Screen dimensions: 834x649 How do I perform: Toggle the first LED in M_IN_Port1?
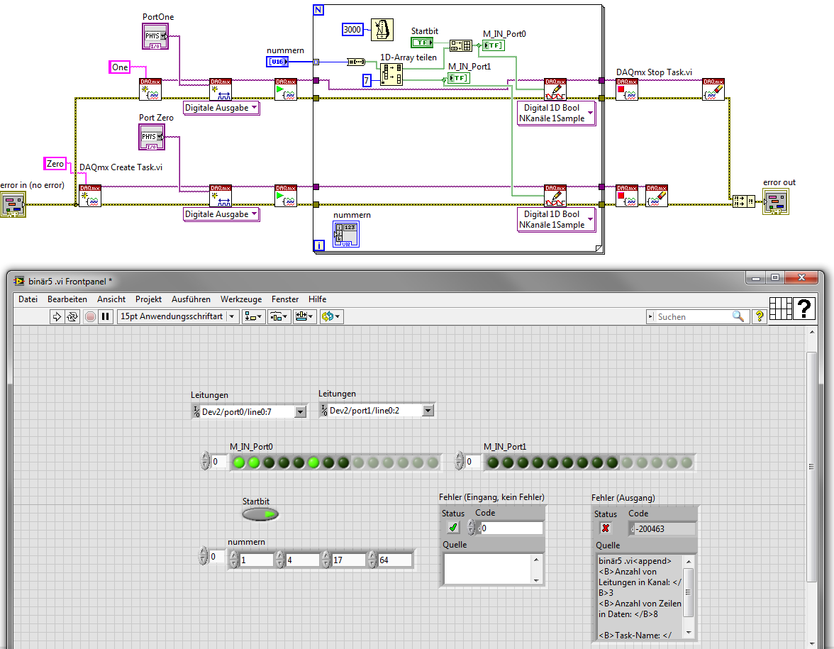[x=493, y=462]
